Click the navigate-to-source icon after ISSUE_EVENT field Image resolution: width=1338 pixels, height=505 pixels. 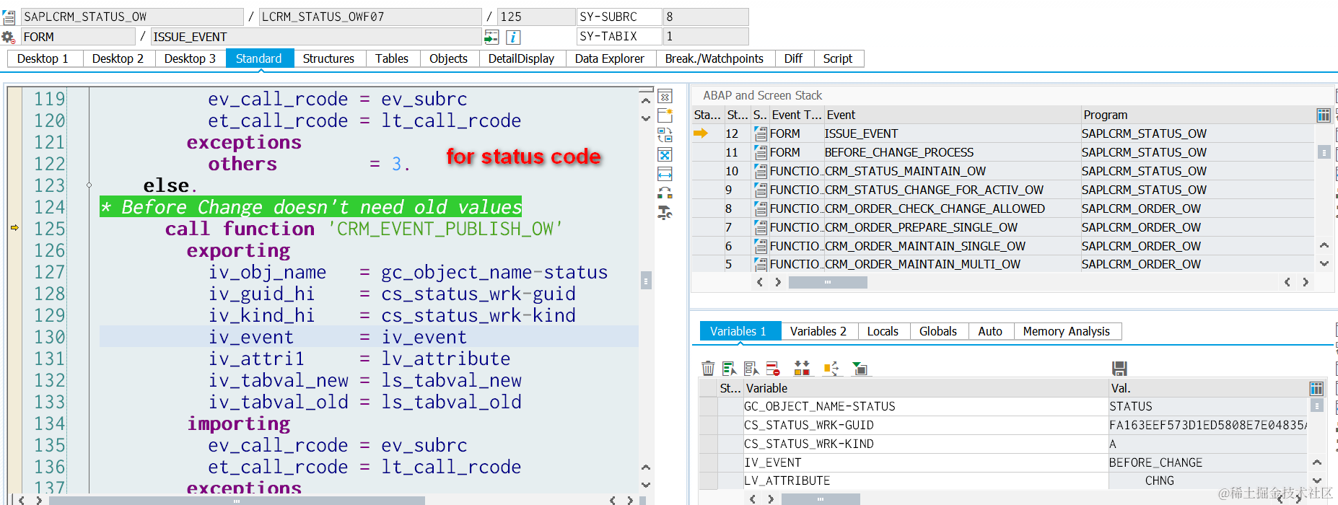[x=491, y=37]
